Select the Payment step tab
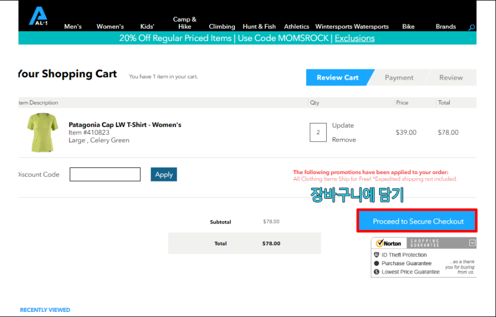Viewport: 496px width, 317px height. tap(399, 77)
